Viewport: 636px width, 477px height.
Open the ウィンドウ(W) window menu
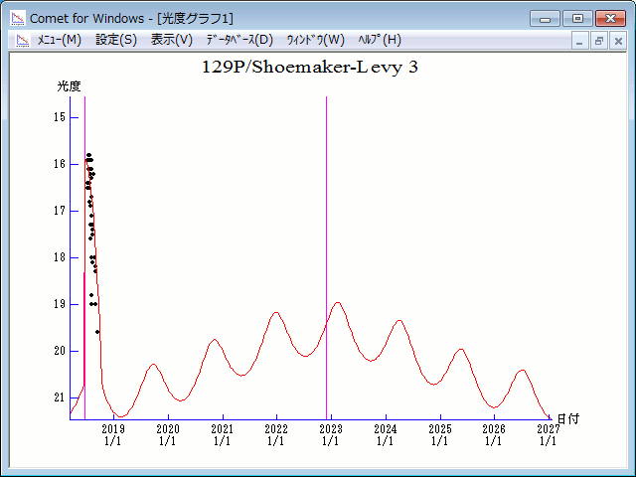coord(315,40)
